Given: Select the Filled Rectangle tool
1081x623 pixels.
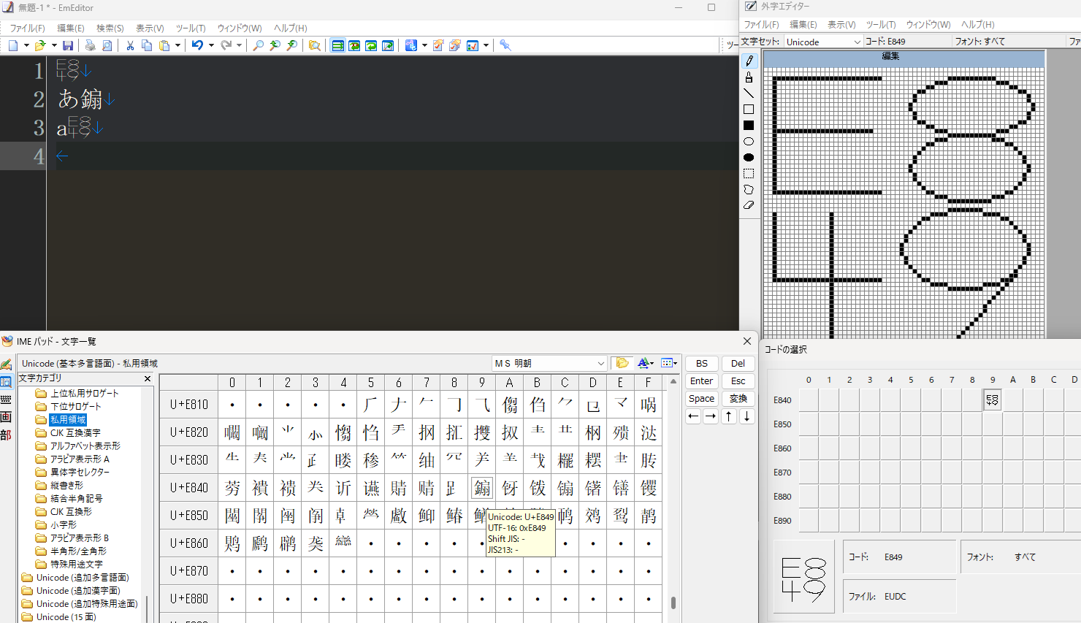Looking at the screenshot, I should [x=749, y=125].
